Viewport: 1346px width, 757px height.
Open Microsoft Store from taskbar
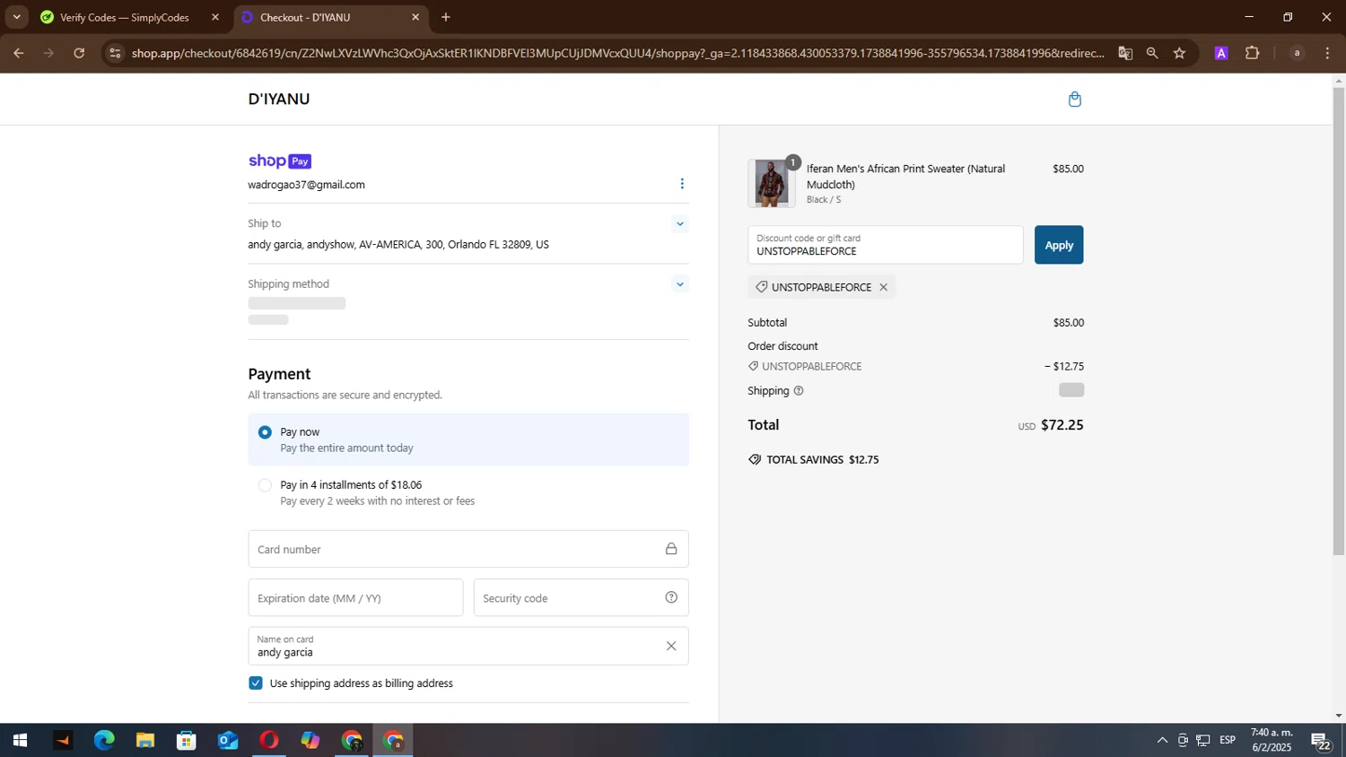tap(187, 741)
